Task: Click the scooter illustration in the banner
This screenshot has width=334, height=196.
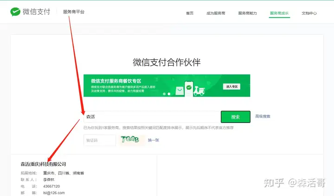Action: (x=199, y=91)
